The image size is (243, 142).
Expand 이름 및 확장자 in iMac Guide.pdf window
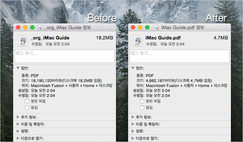[x=133, y=124]
